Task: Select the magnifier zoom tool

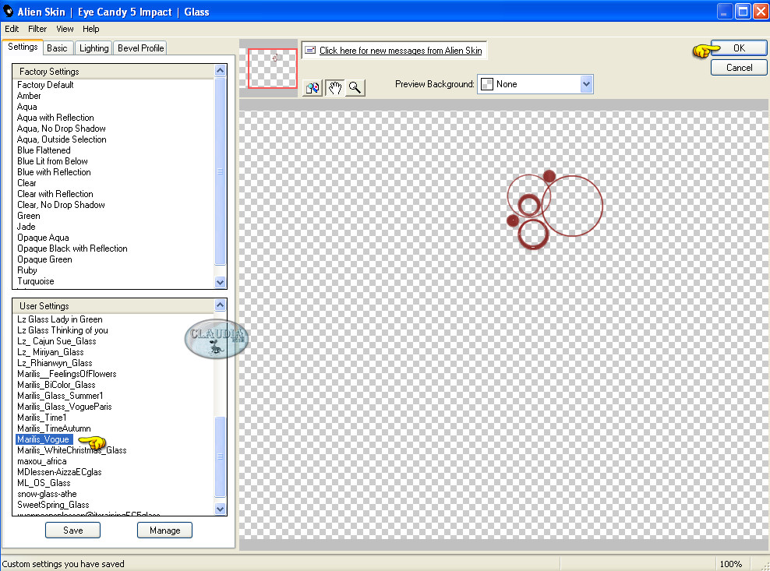Action: pyautogui.click(x=355, y=88)
